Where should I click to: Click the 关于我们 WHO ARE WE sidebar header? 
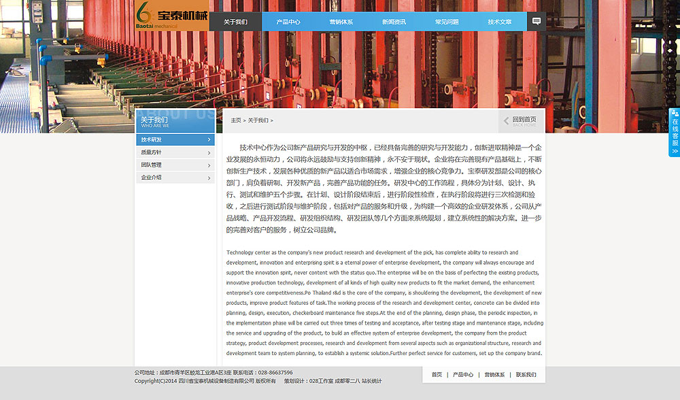tap(175, 121)
